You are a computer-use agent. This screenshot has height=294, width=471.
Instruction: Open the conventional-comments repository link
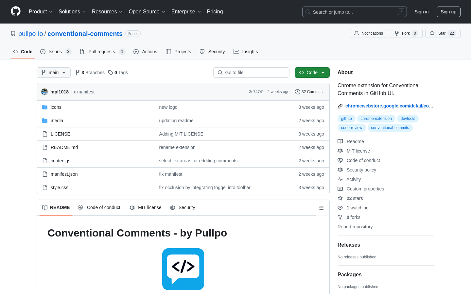85,34
